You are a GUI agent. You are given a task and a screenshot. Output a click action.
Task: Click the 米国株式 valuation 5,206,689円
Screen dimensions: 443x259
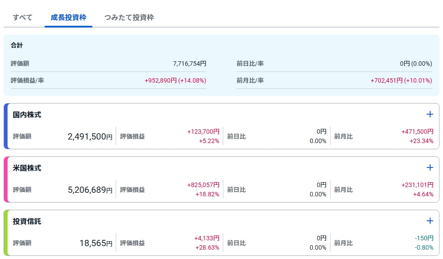90,190
